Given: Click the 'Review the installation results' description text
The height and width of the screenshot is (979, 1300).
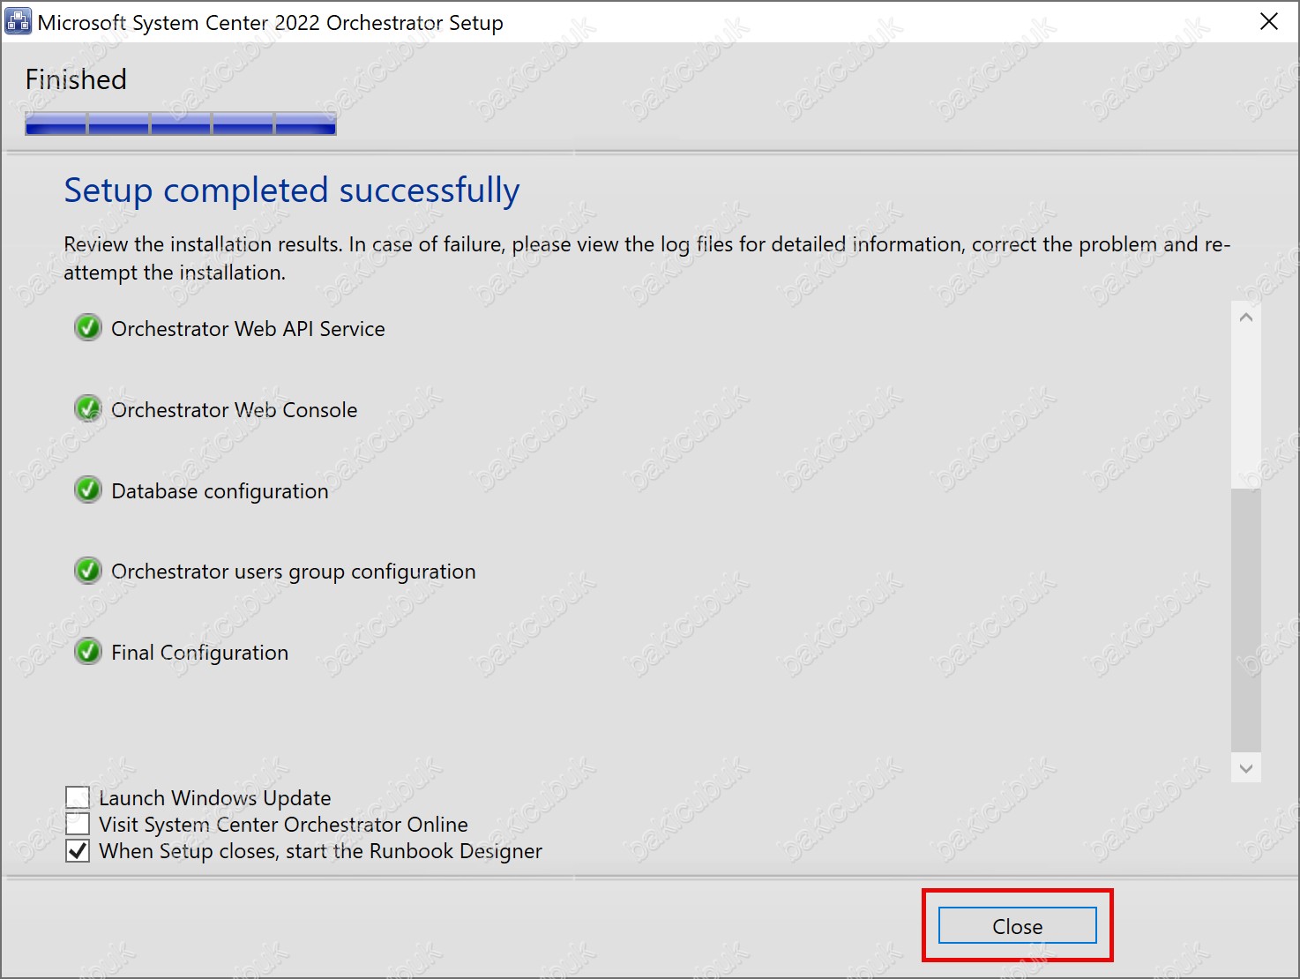Looking at the screenshot, I should pos(646,258).
